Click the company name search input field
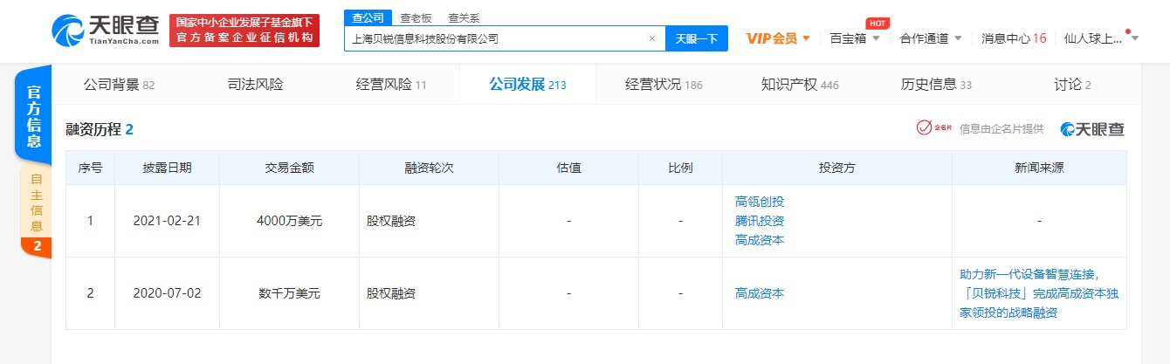This screenshot has width=1170, height=364. coord(493,38)
